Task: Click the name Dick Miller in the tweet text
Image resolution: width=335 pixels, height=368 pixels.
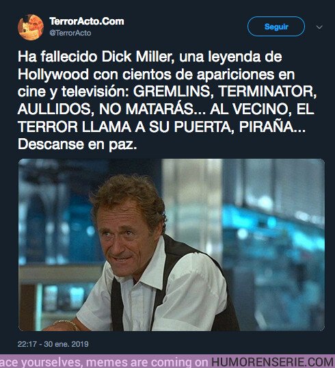Action: point(138,57)
